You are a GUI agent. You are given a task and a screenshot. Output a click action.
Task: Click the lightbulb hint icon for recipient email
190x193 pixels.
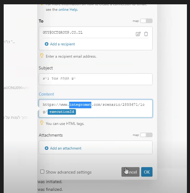click(42, 56)
